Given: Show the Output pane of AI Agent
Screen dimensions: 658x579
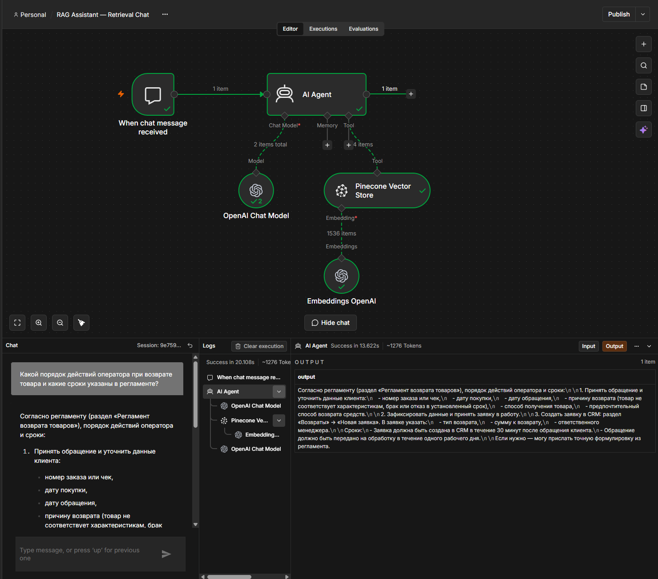Looking at the screenshot, I should (614, 346).
